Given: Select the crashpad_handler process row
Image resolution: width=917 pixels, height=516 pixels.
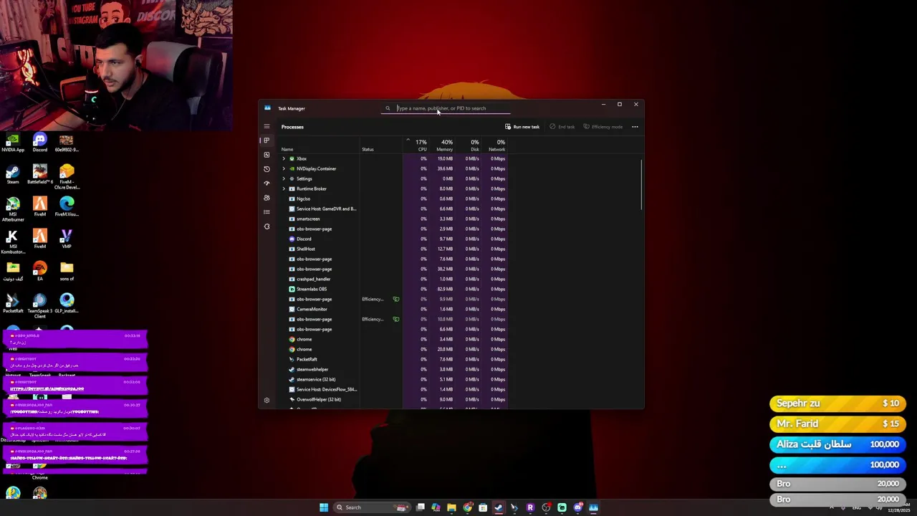Looking at the screenshot, I should (393, 279).
